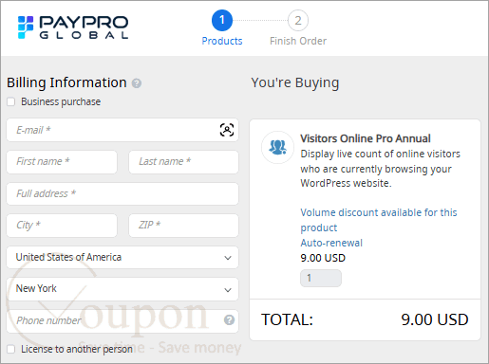The width and height of the screenshot is (489, 364).
Task: Click the Visitors Online Pro product icon
Action: (x=277, y=147)
